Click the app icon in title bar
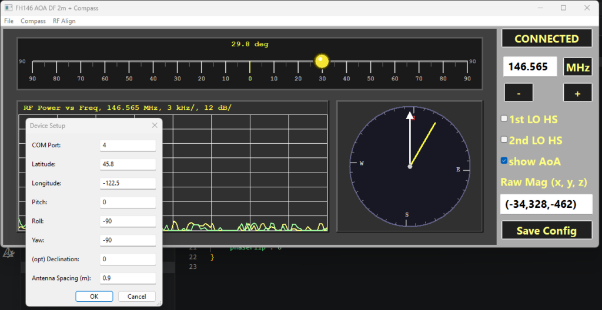Image resolution: width=602 pixels, height=310 pixels. click(x=9, y=8)
